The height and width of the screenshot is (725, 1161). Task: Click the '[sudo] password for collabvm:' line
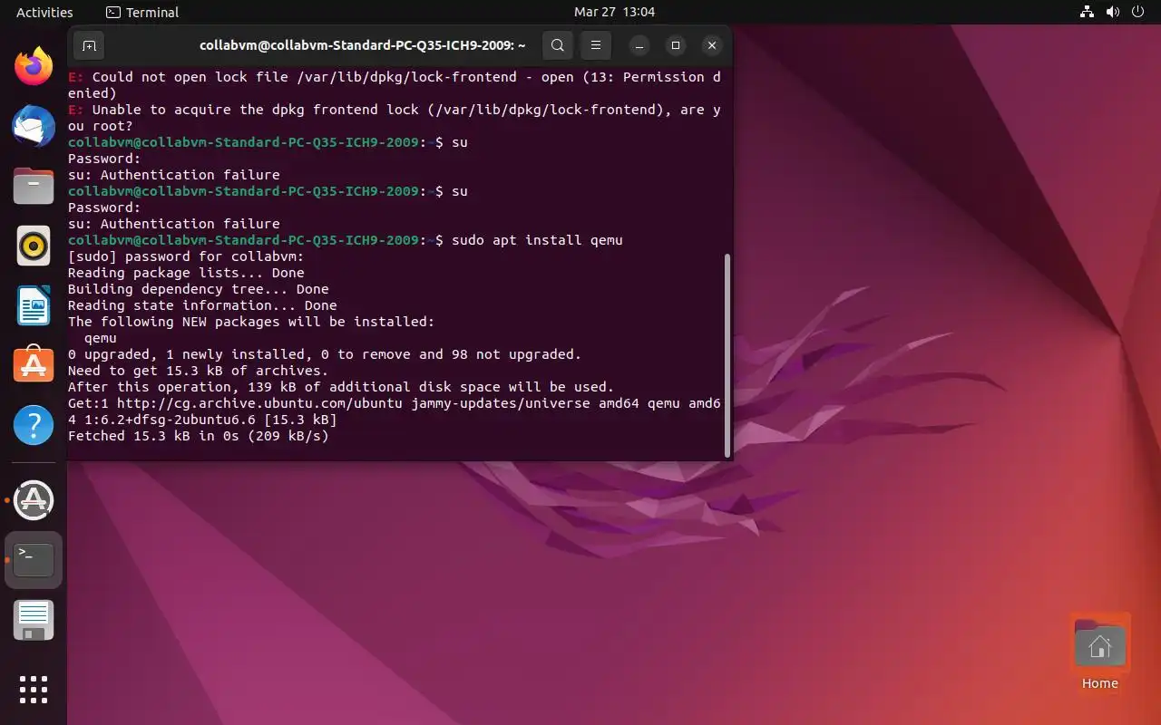[x=186, y=256]
